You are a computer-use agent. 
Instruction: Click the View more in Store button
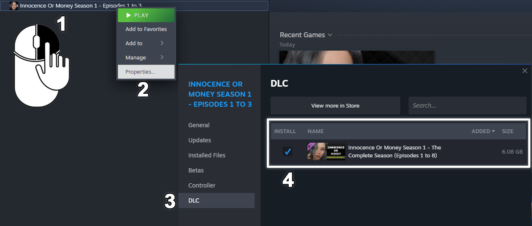pos(335,105)
